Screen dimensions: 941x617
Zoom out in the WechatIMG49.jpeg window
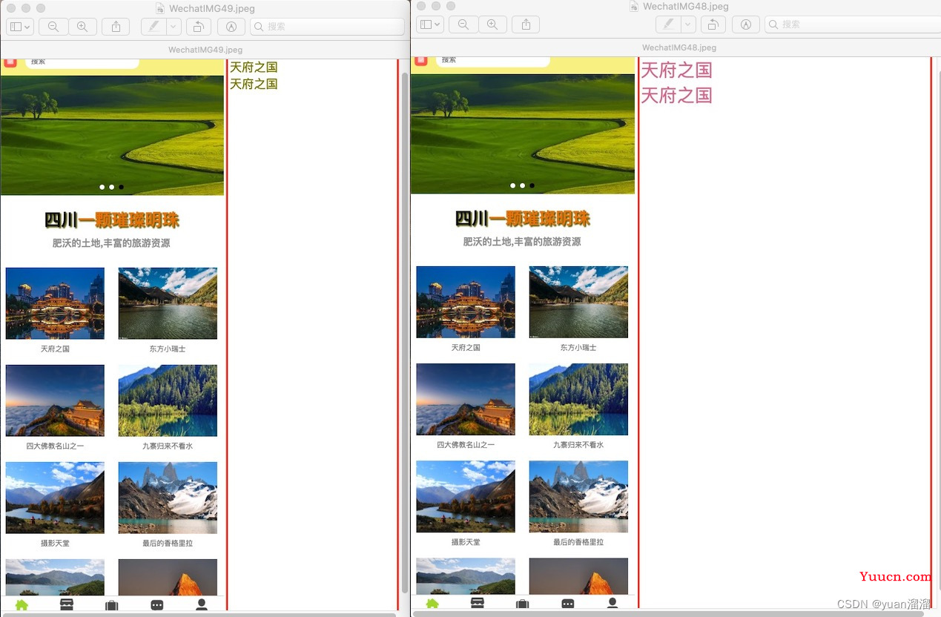pos(53,27)
